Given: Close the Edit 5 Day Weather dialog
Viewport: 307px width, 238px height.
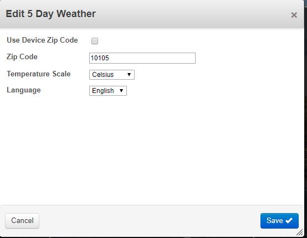Looking at the screenshot, I should [x=294, y=15].
